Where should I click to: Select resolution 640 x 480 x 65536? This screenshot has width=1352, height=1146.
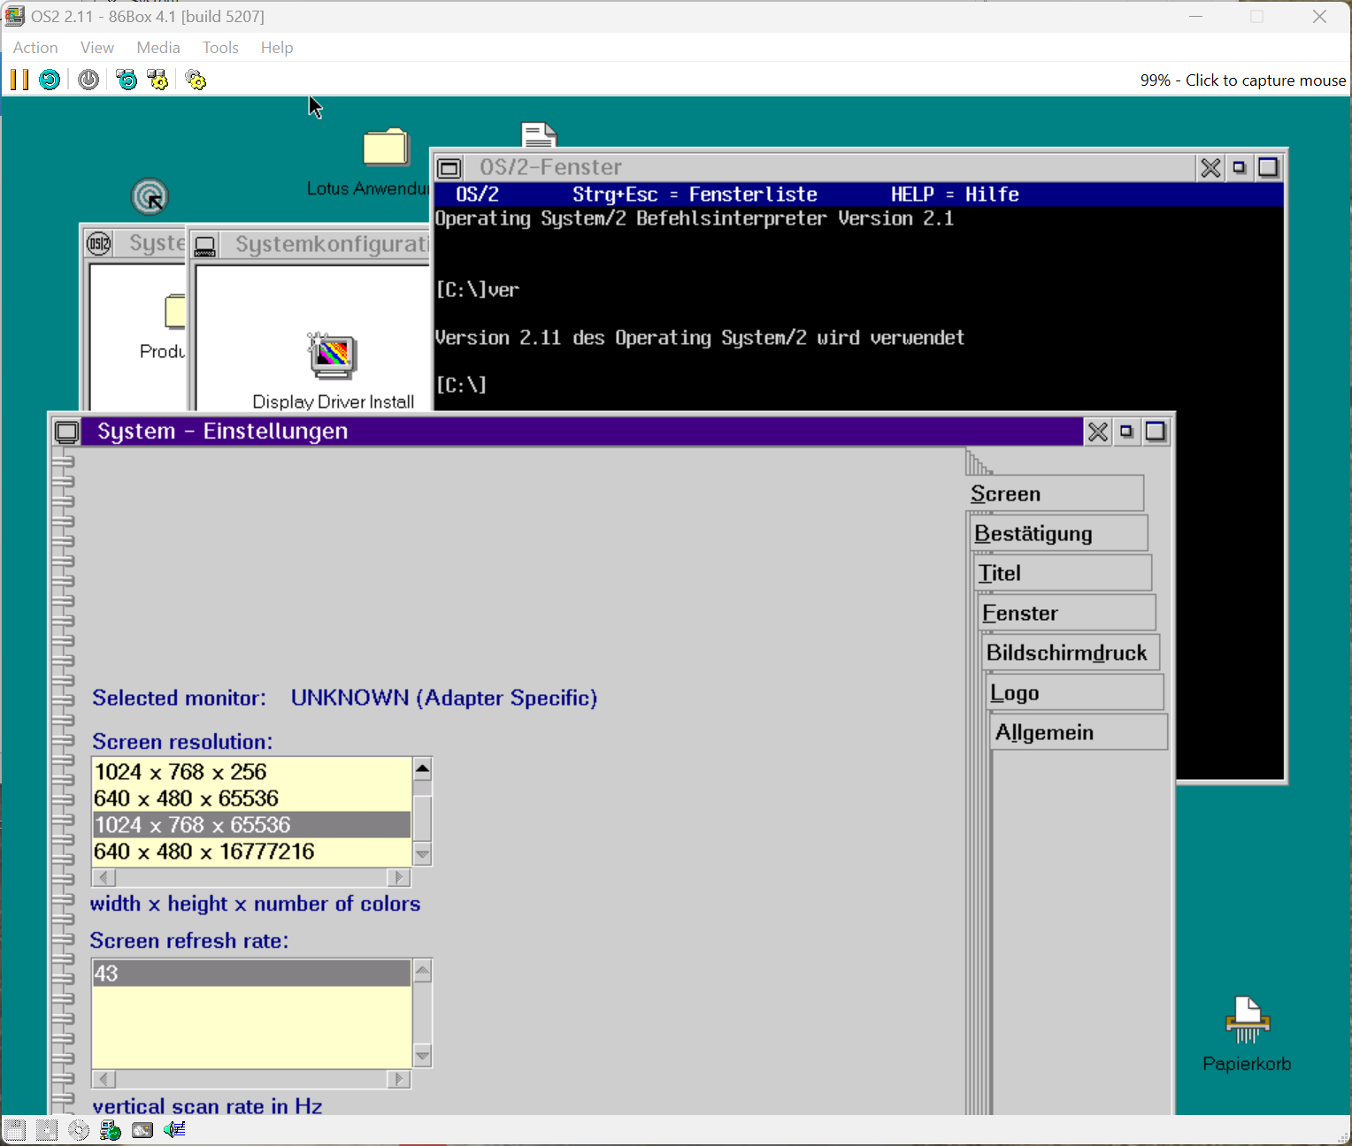click(252, 798)
